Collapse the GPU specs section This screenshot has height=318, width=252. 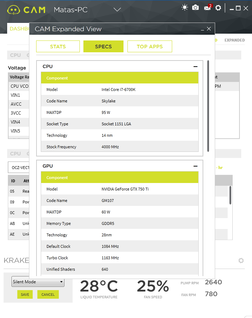(x=195, y=166)
